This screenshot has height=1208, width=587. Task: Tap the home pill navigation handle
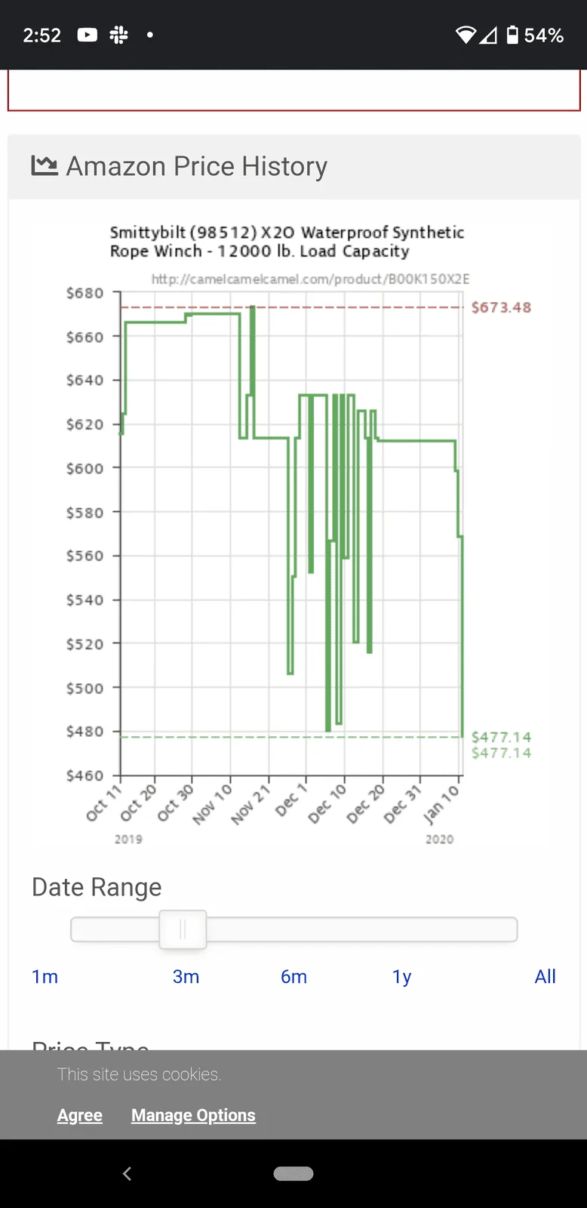[x=293, y=1173]
